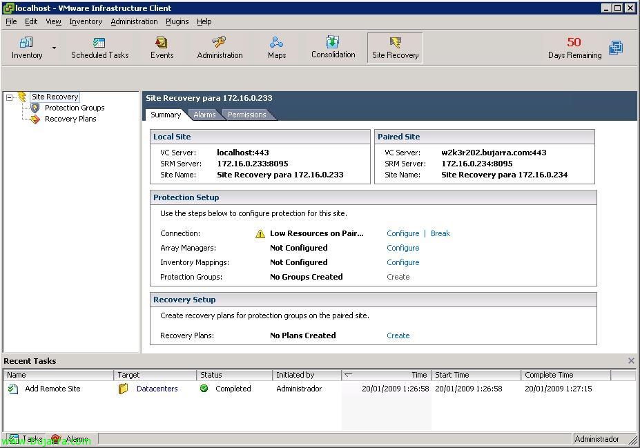
Task: Expand the Inventory dropdown arrow
Action: click(x=54, y=48)
